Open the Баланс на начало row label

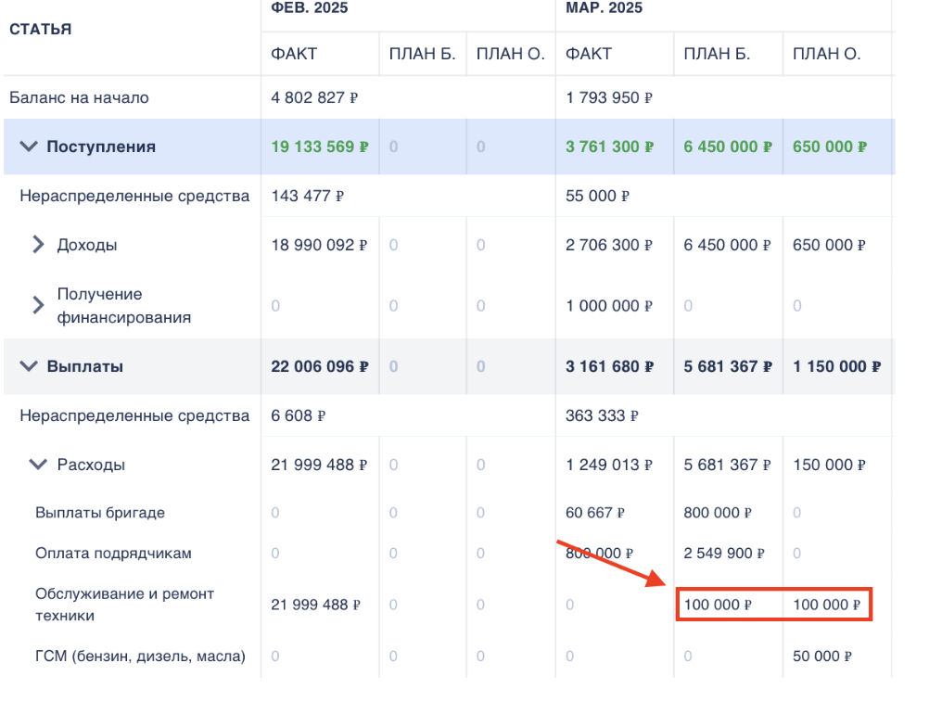[x=79, y=97]
